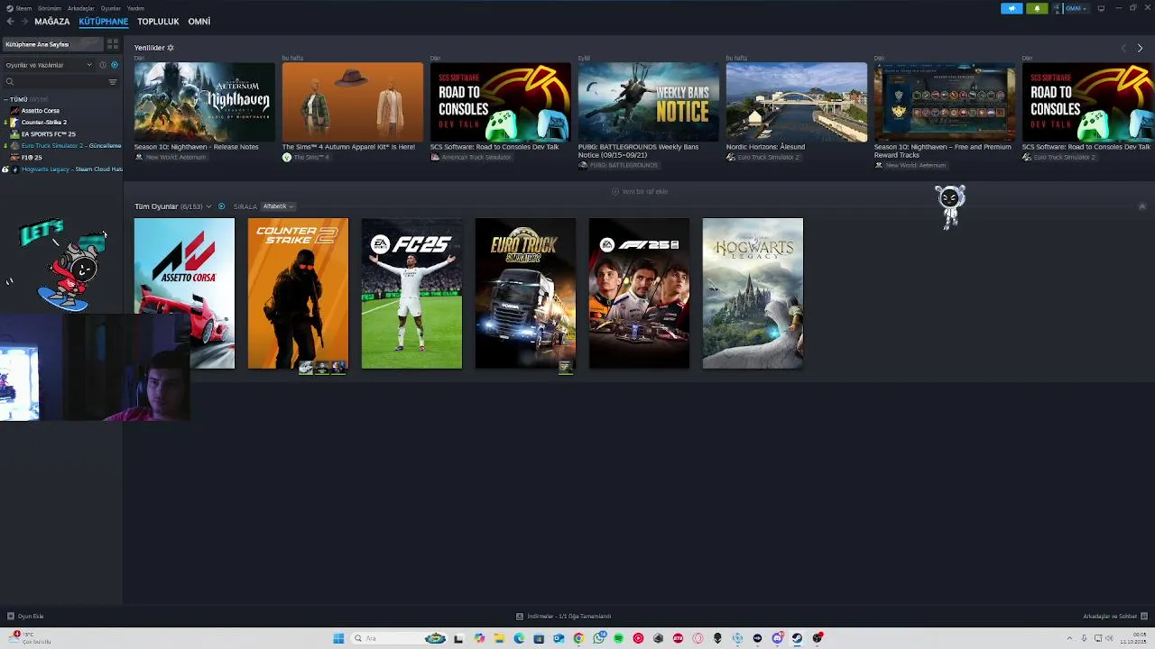Click Oyun Ekle at bottom left
Viewport: 1155px width, 649px height.
pos(25,617)
